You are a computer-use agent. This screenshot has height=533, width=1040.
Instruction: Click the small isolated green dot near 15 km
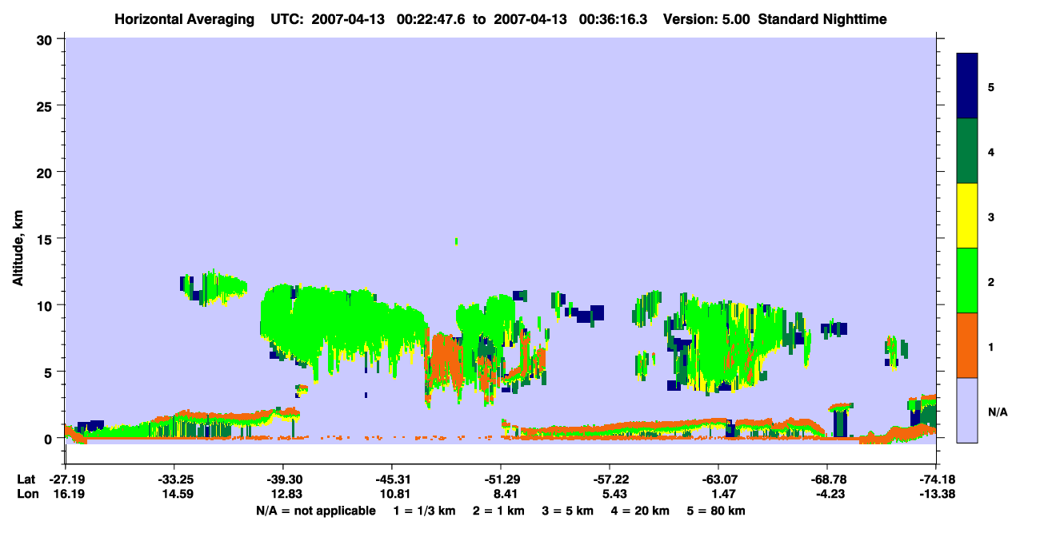pos(456,241)
